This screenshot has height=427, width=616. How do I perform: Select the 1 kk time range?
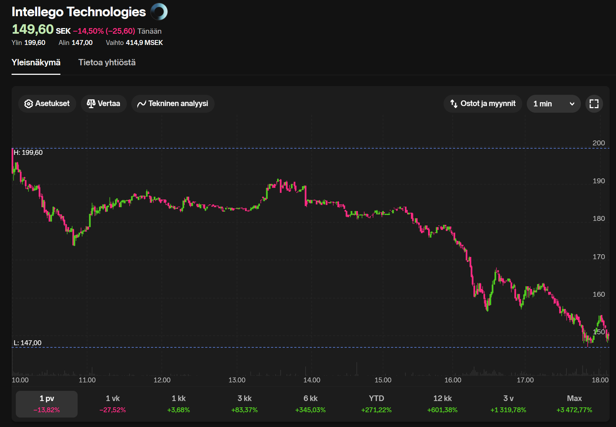coord(178,404)
